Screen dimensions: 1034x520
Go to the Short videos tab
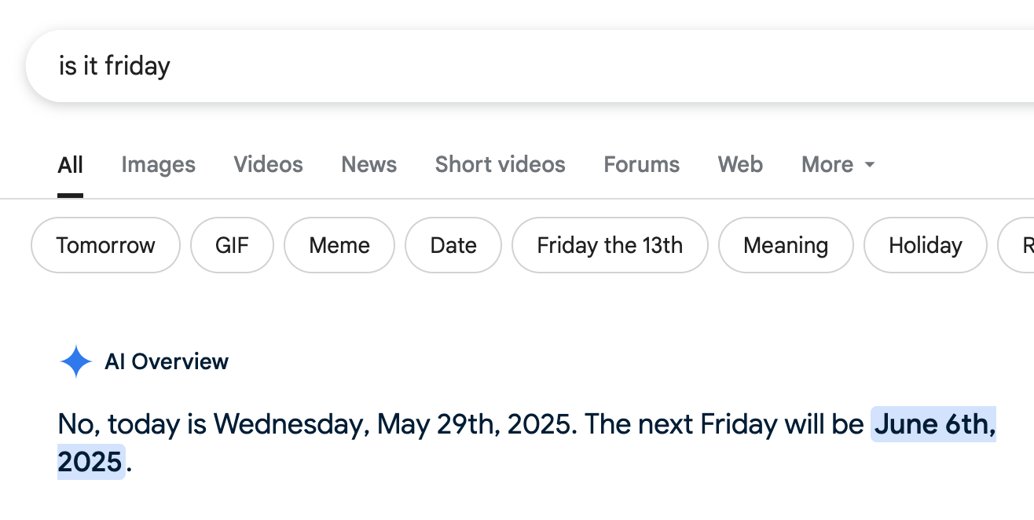click(500, 165)
